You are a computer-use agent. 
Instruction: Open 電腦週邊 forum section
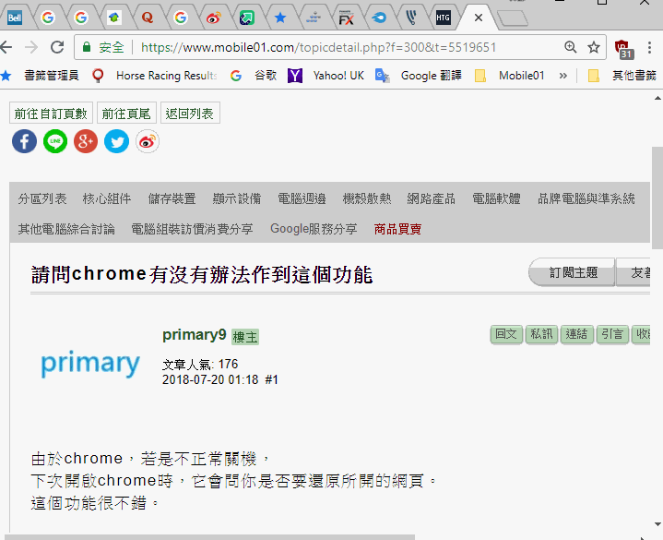[x=302, y=198]
